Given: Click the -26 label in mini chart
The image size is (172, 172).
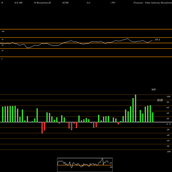Looking at the screenshot, I should click(111, 167).
